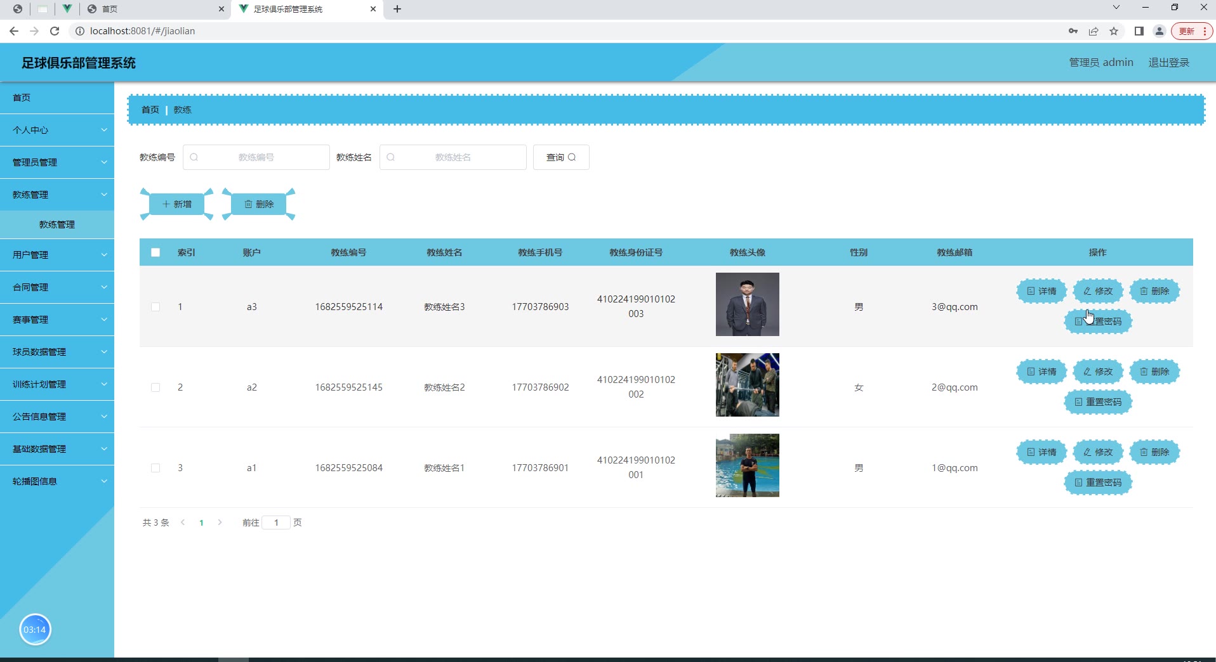Viewport: 1216px width, 662px height.
Task: Click 首页 in the breadcrumb
Action: (150, 110)
